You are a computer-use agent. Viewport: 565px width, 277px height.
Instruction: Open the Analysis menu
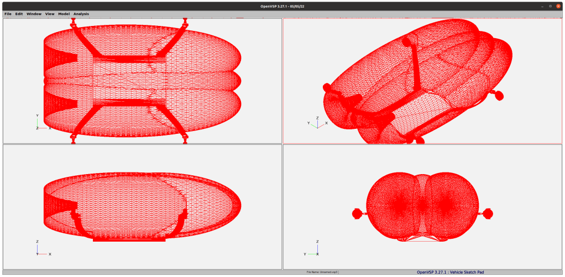tap(81, 14)
